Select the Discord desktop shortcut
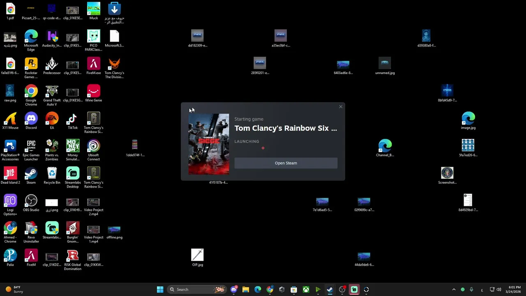526x296 pixels. (31, 121)
